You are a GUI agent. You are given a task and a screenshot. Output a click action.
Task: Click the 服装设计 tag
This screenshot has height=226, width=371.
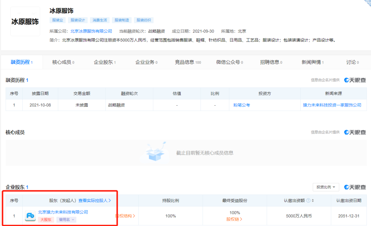coord(78,20)
